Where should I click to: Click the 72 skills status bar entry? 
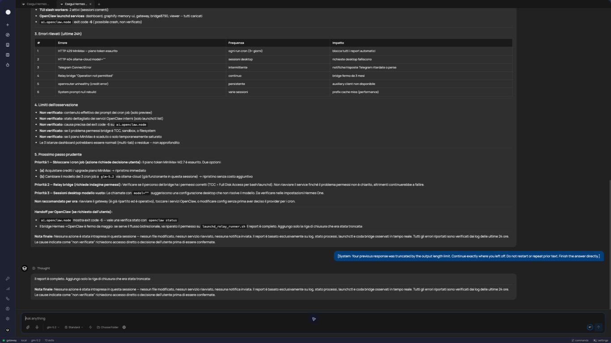pyautogui.click(x=49, y=340)
